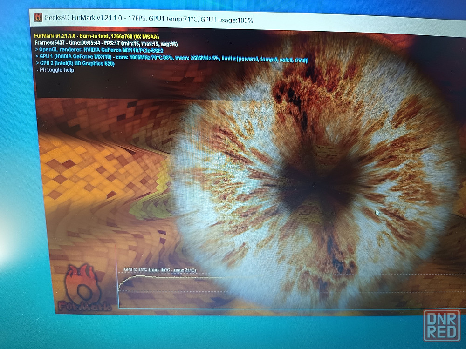466x349 pixels.
Task: Click the DNR RED watermark logo
Action: pos(441,326)
